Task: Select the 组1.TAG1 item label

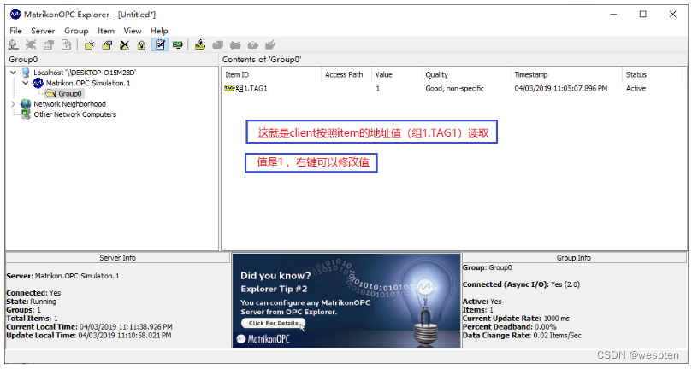Action: coord(251,88)
